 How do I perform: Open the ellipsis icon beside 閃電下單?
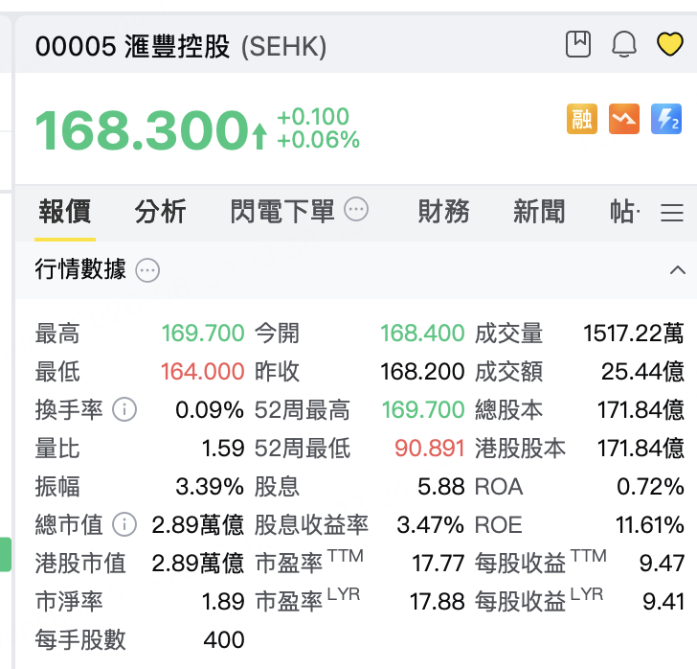coord(356,209)
